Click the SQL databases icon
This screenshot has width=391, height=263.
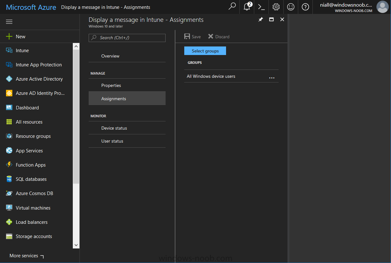click(x=9, y=179)
